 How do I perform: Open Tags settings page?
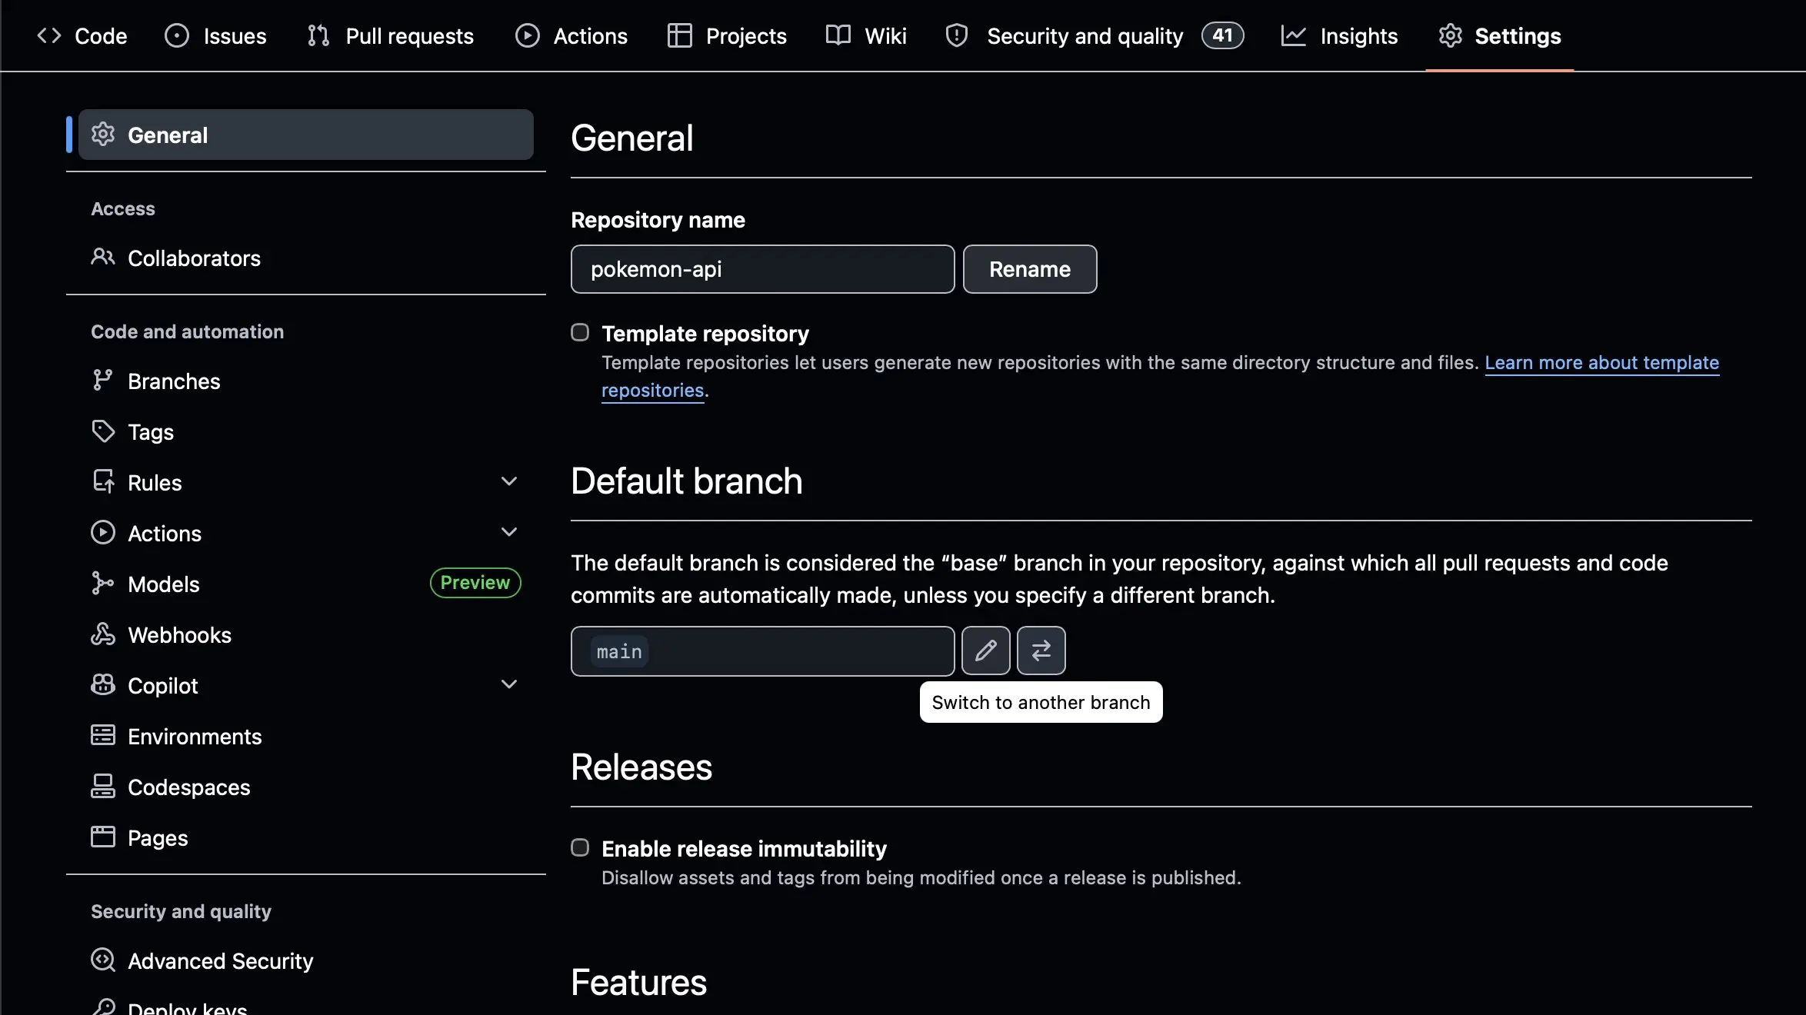306,431
